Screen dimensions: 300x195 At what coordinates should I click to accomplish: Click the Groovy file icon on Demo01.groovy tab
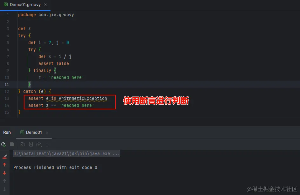(6, 4)
